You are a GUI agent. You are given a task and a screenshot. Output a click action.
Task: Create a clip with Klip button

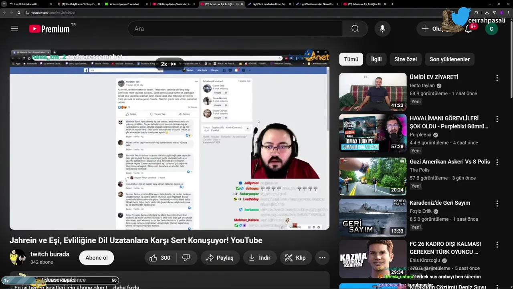295,258
